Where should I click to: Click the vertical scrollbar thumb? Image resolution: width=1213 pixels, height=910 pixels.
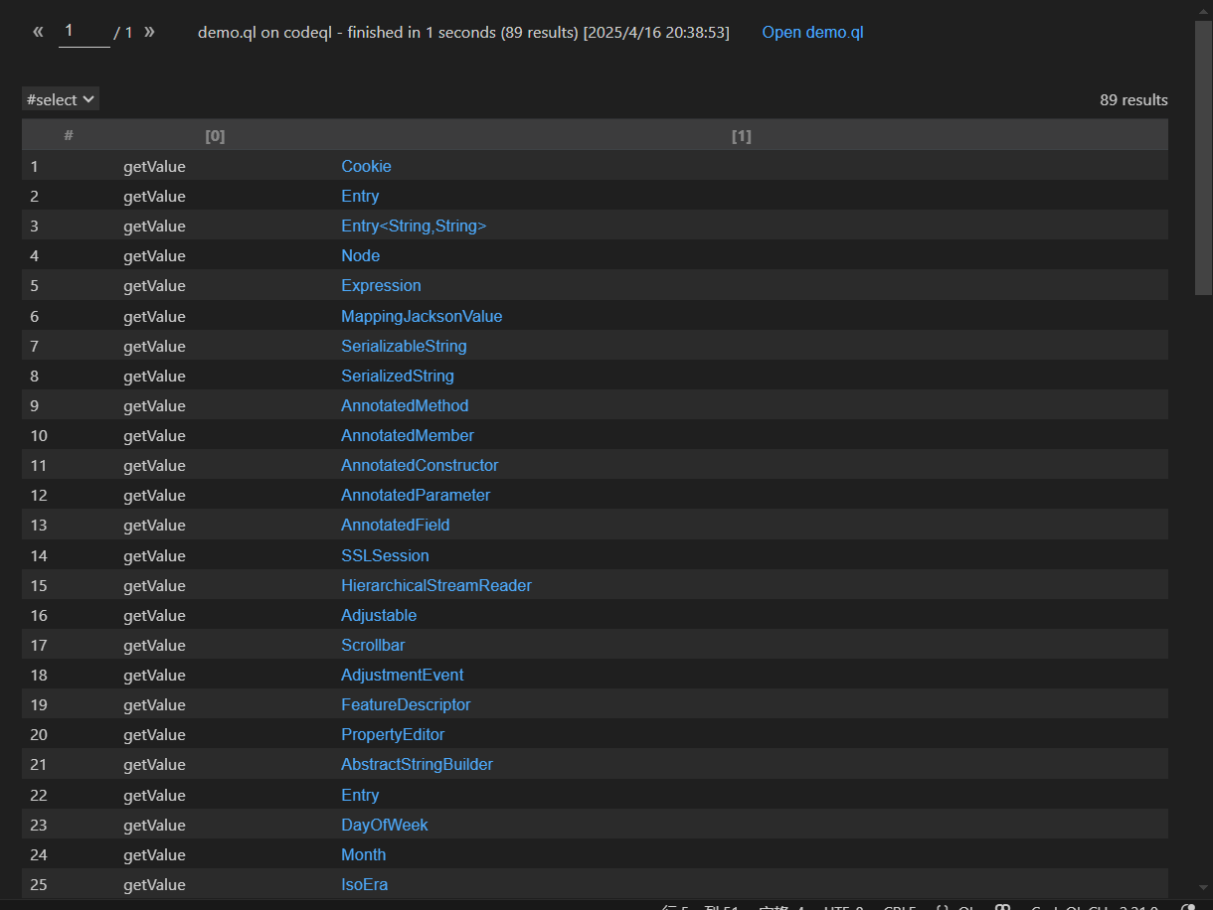pos(1203,159)
